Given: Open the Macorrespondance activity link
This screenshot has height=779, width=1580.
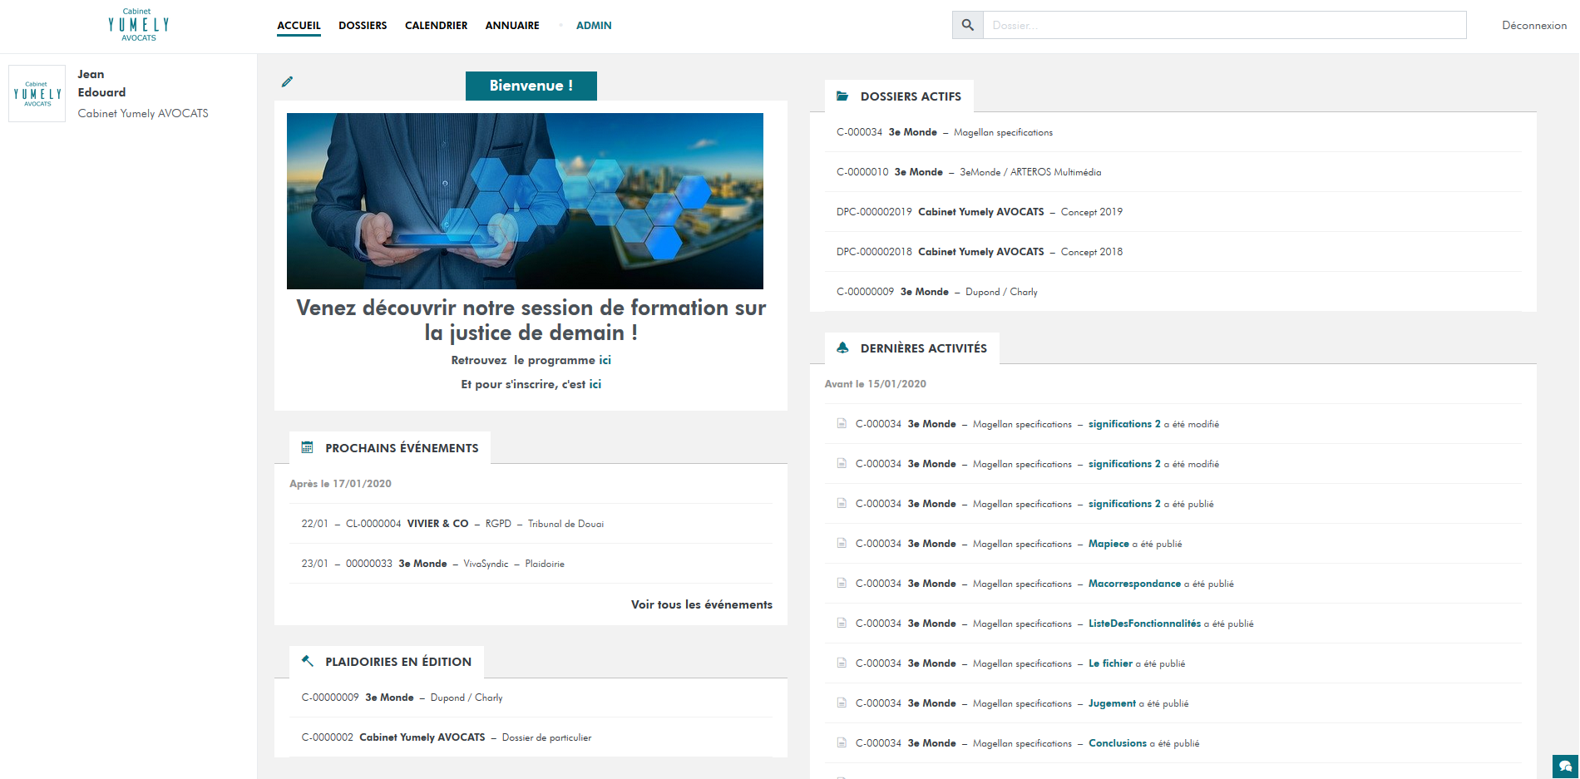Looking at the screenshot, I should pyautogui.click(x=1134, y=584).
